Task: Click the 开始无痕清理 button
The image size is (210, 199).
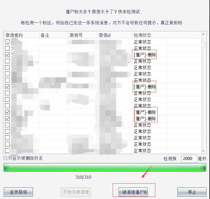Action: point(76,192)
